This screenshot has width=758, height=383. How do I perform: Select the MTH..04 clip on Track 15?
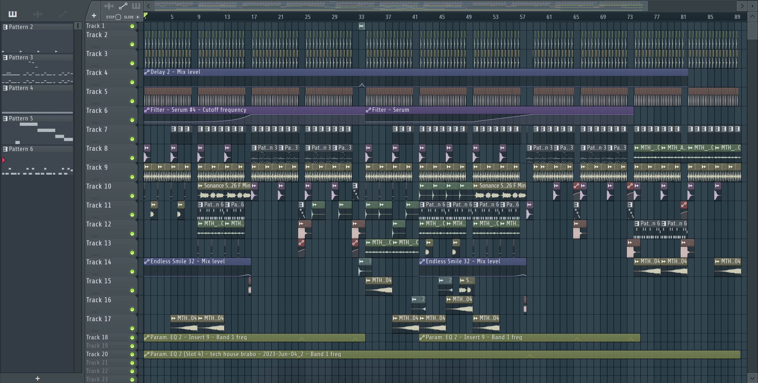[379, 286]
